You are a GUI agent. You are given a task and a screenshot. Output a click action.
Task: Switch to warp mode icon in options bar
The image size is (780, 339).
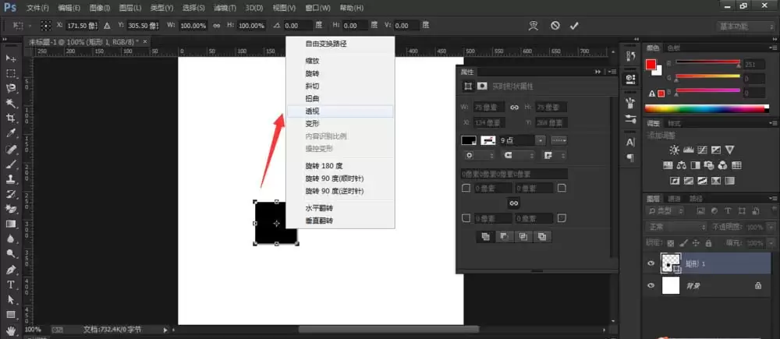click(x=534, y=26)
